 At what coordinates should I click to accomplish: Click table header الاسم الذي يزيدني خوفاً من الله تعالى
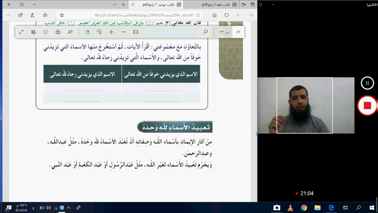[161, 74]
